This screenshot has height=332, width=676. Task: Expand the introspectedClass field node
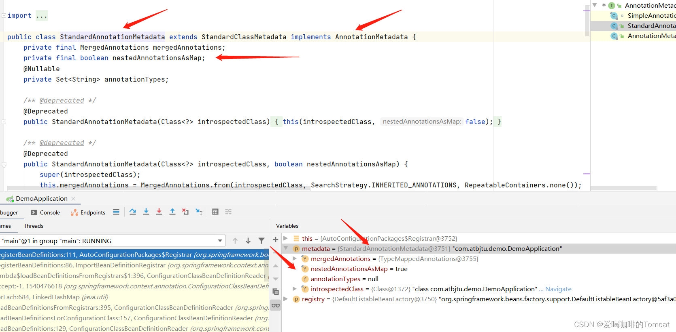(x=295, y=289)
